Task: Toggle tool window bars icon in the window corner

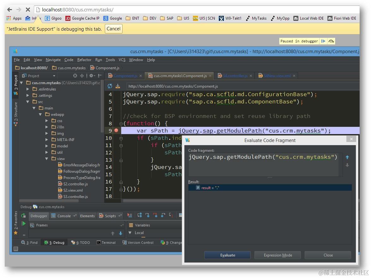Action: (16, 249)
